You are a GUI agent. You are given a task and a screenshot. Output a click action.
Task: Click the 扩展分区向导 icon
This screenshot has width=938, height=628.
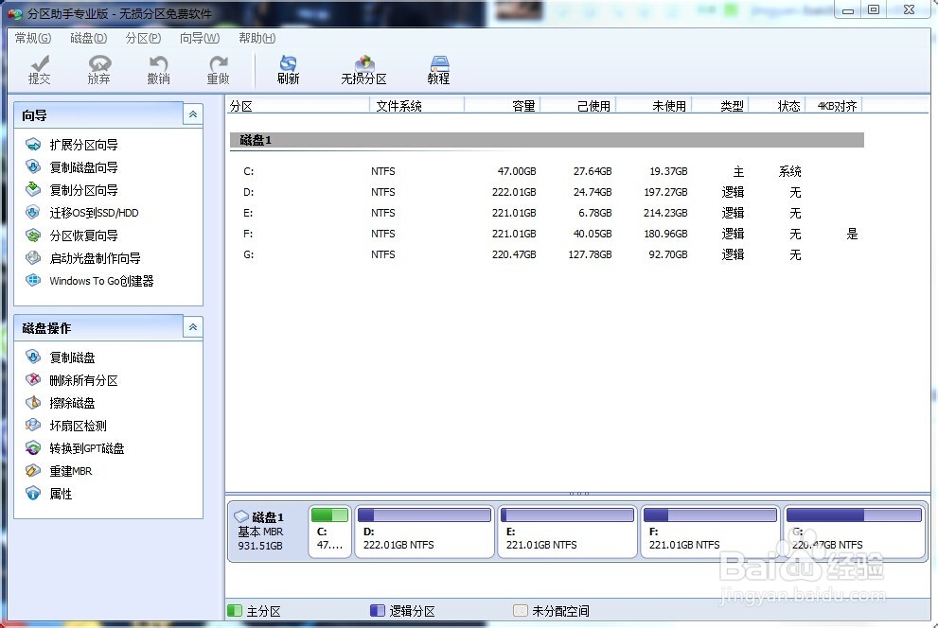click(x=33, y=145)
